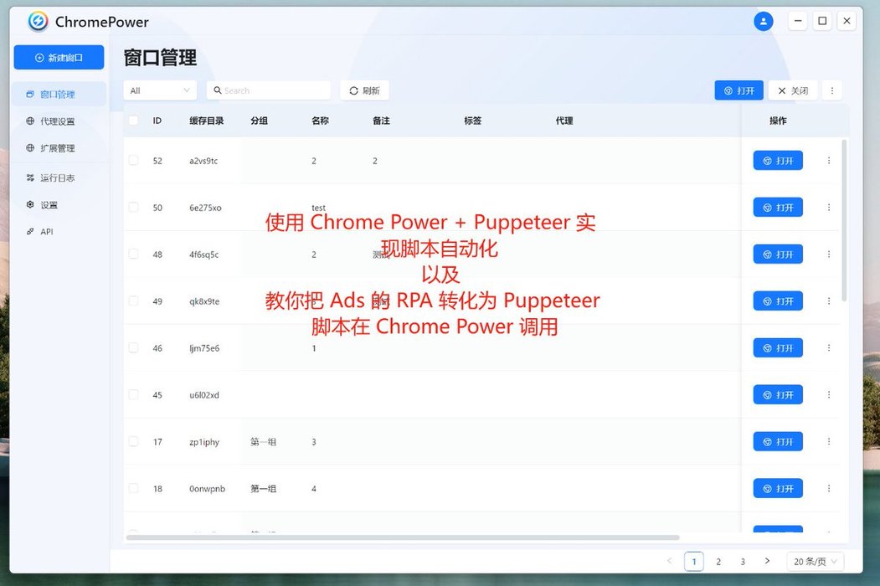
Task: Click the u6l02xd cache directory cell
Action: (x=204, y=394)
